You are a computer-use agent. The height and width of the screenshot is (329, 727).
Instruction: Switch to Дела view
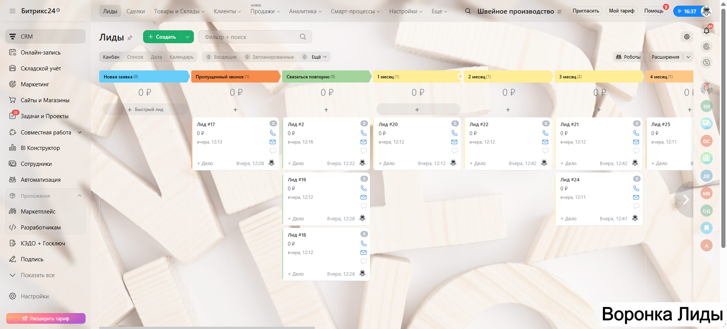[156, 57]
